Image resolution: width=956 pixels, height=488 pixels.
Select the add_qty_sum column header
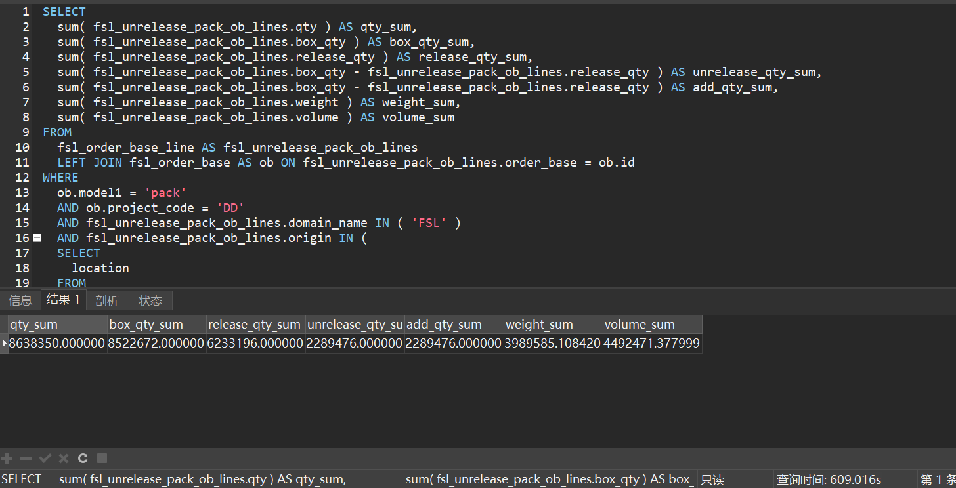click(454, 324)
